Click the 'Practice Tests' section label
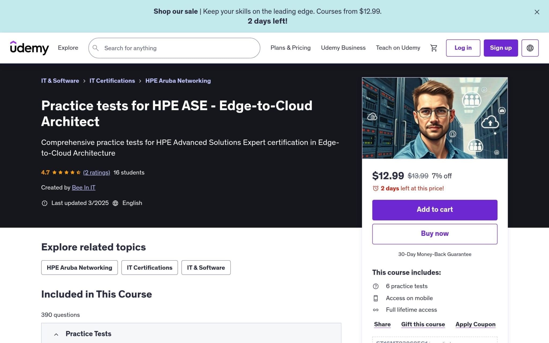549x343 pixels. tap(88, 334)
